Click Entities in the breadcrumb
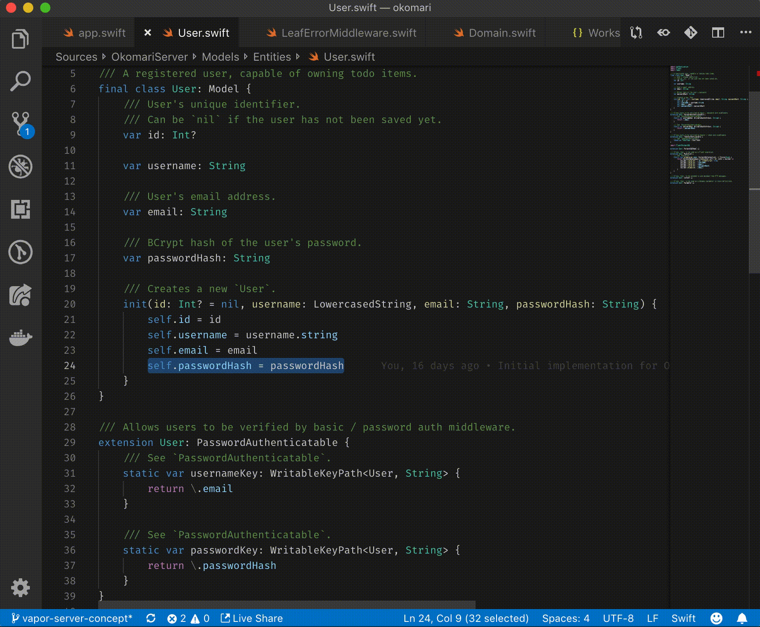The height and width of the screenshot is (627, 760). [272, 57]
